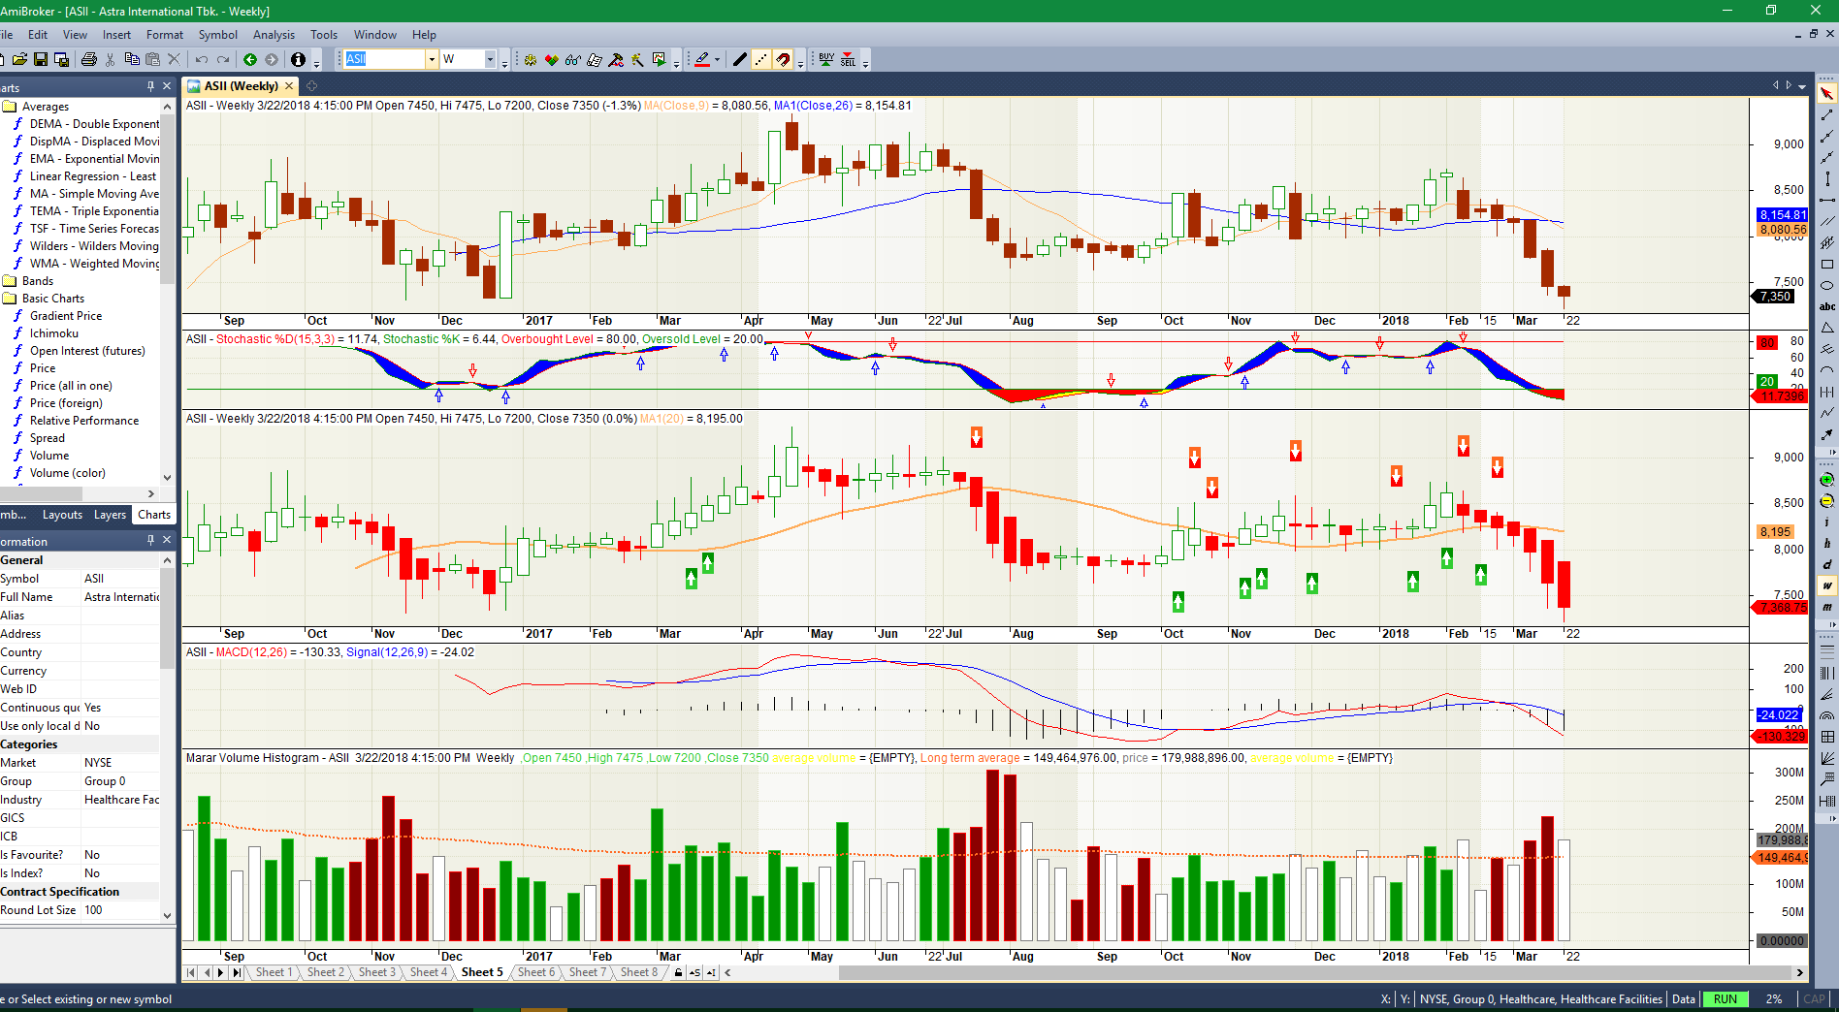The width and height of the screenshot is (1839, 1012).
Task: Click the RUN status indicator
Action: coord(1725,999)
